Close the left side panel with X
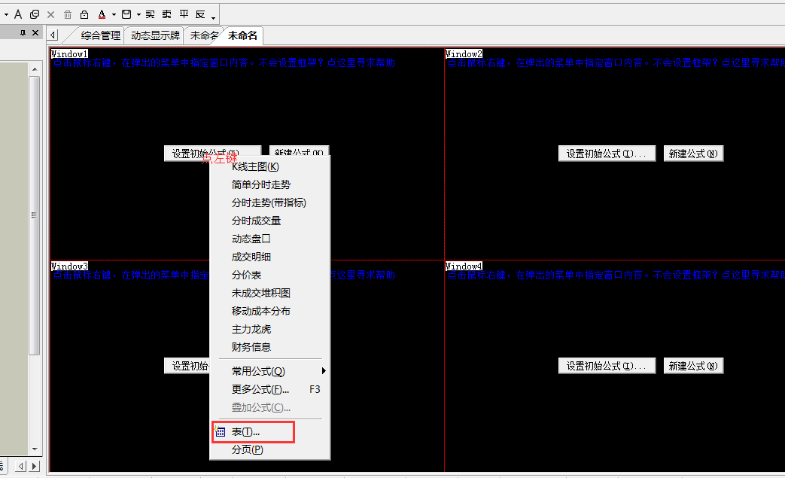Screen dimensions: 785x478 pos(35,32)
